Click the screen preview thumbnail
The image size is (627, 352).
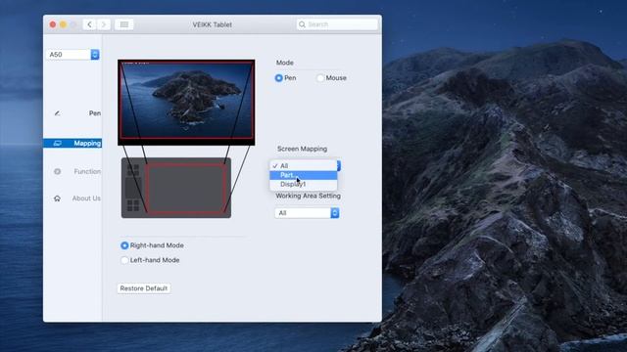[186, 103]
